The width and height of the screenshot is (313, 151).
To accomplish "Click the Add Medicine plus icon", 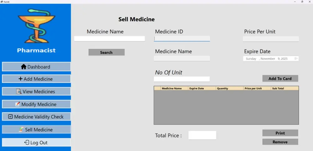I will click(x=21, y=79).
